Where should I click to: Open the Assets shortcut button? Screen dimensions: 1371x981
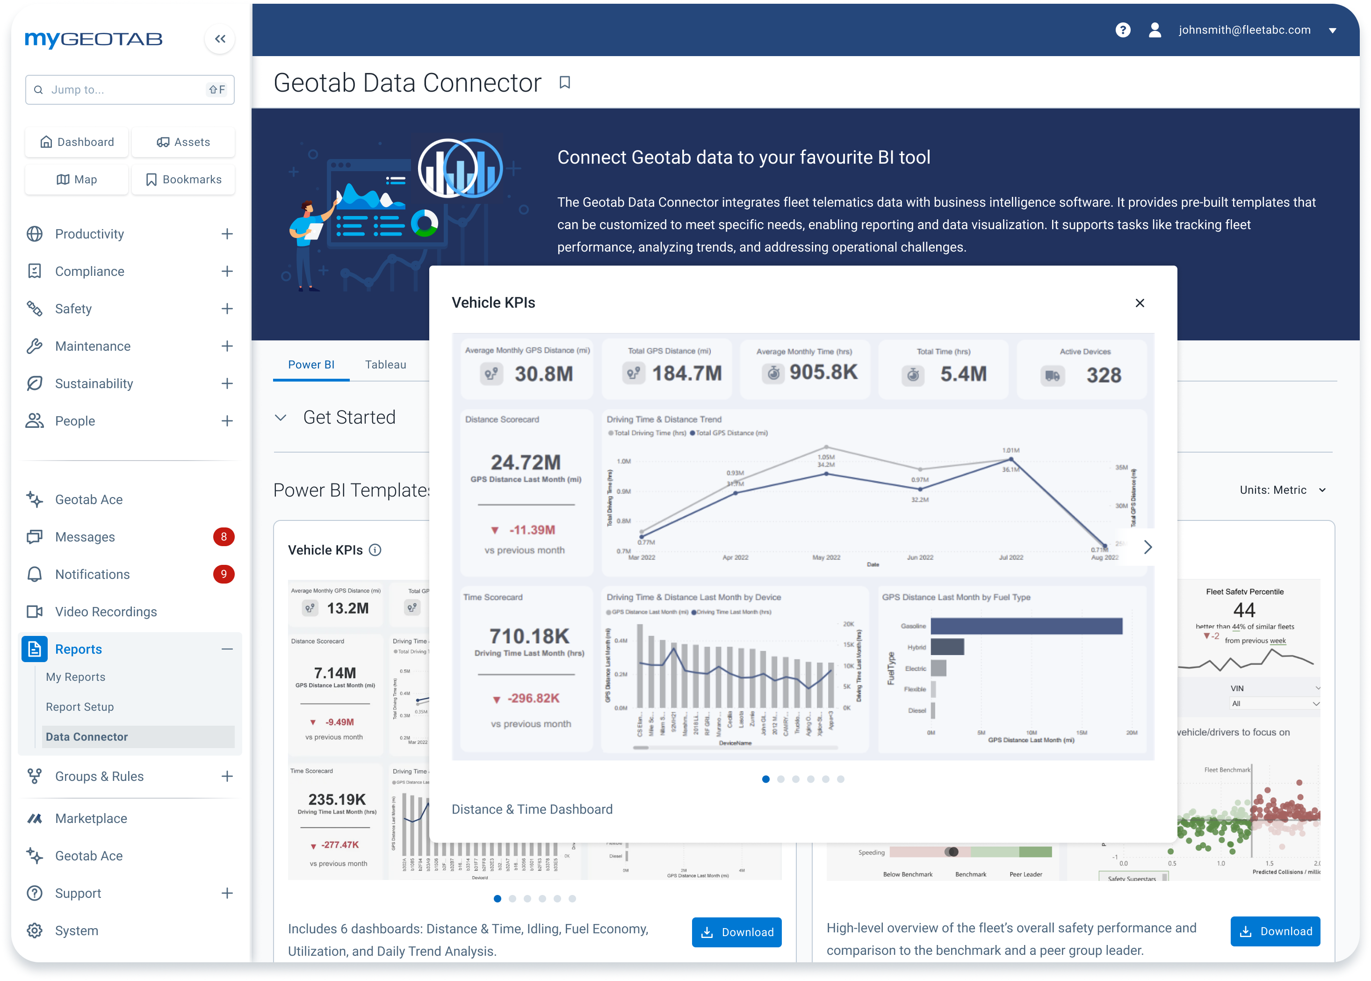pos(183,142)
